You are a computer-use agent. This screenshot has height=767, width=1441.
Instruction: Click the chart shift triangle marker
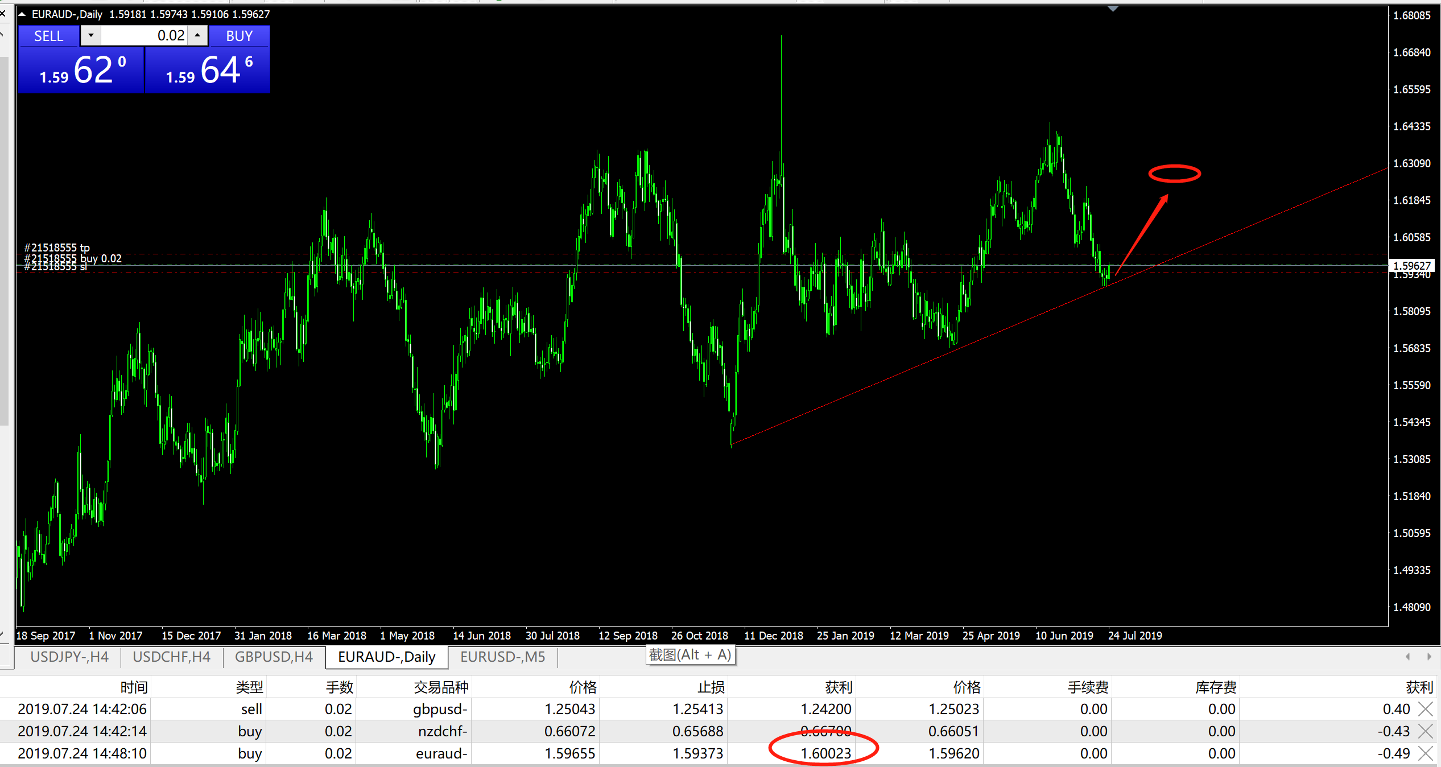pos(1113,9)
